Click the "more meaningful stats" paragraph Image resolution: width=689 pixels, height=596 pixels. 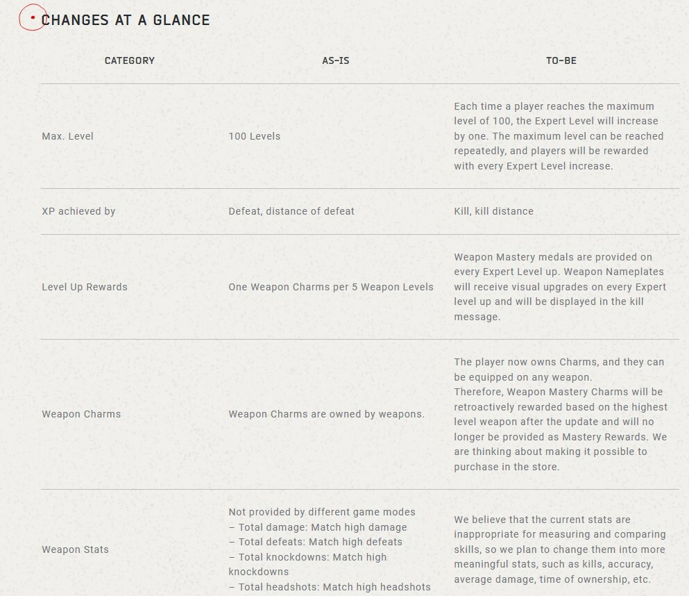click(559, 549)
